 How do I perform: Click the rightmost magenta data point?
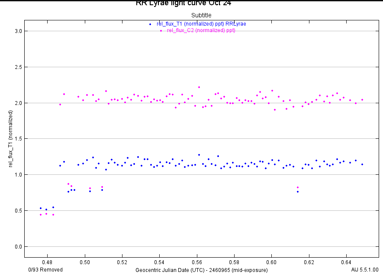(362, 100)
